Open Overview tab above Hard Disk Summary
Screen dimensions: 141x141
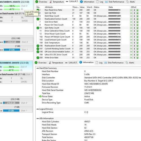tap(41, 63)
